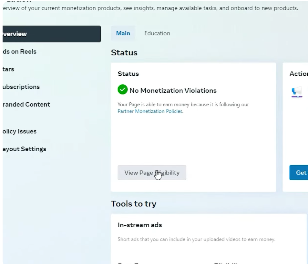308x264 pixels.
Task: Select the In-stream ads card heading
Action: (x=140, y=225)
